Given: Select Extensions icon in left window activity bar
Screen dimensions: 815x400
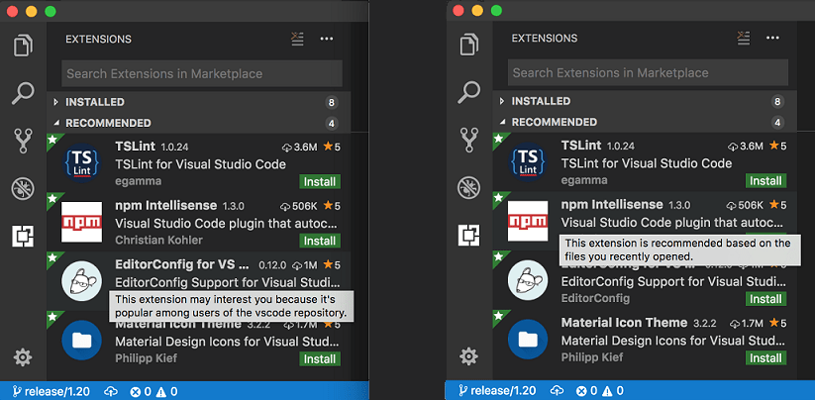Looking at the screenshot, I should point(23,236).
